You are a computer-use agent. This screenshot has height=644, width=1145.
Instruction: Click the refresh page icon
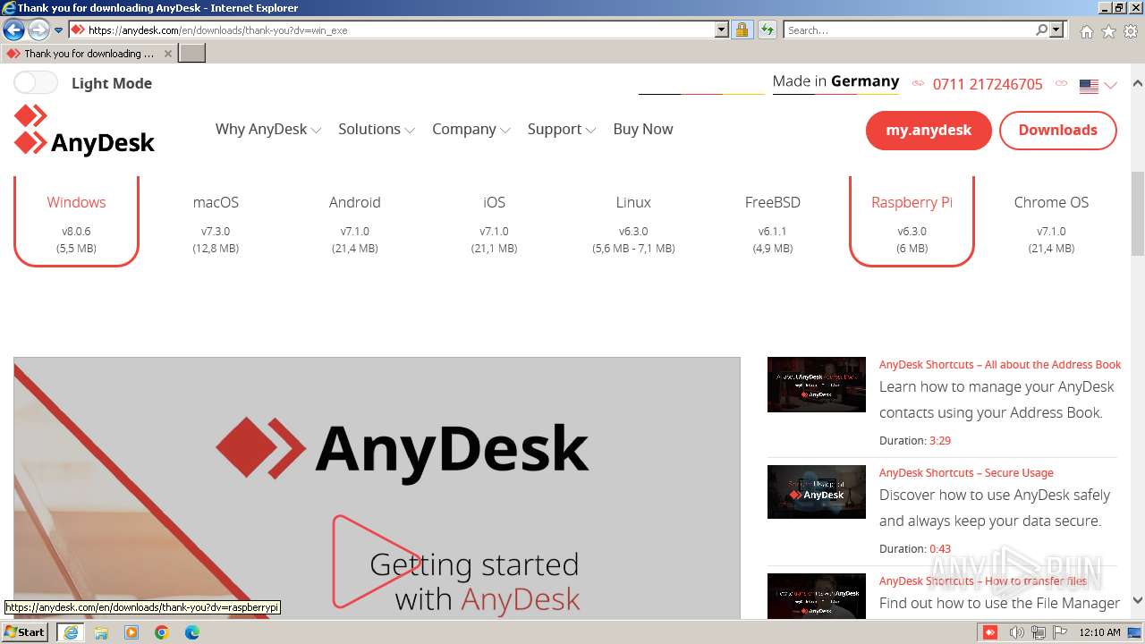[x=767, y=30]
